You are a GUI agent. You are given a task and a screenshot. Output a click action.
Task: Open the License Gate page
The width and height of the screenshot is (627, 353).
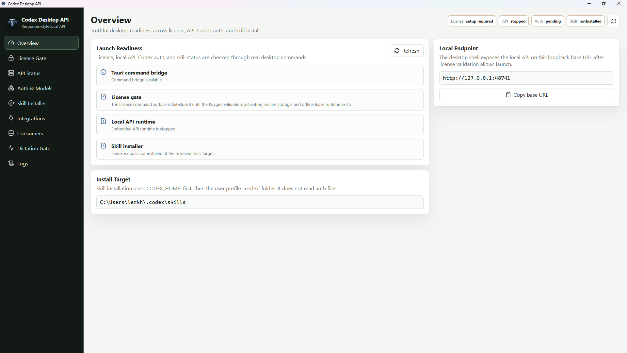click(41, 58)
